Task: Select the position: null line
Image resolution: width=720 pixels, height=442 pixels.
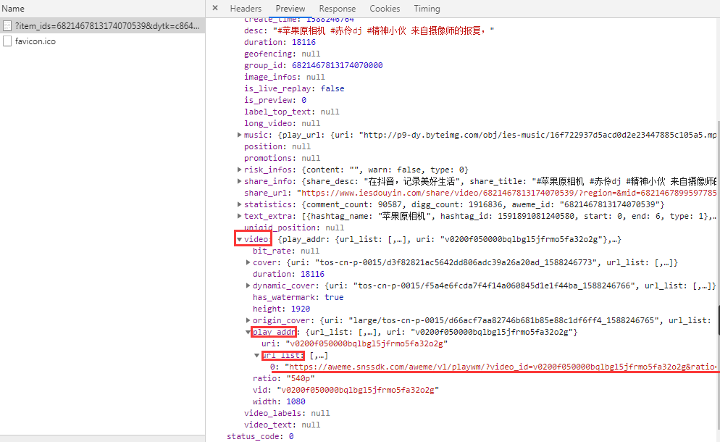Action: click(x=277, y=146)
